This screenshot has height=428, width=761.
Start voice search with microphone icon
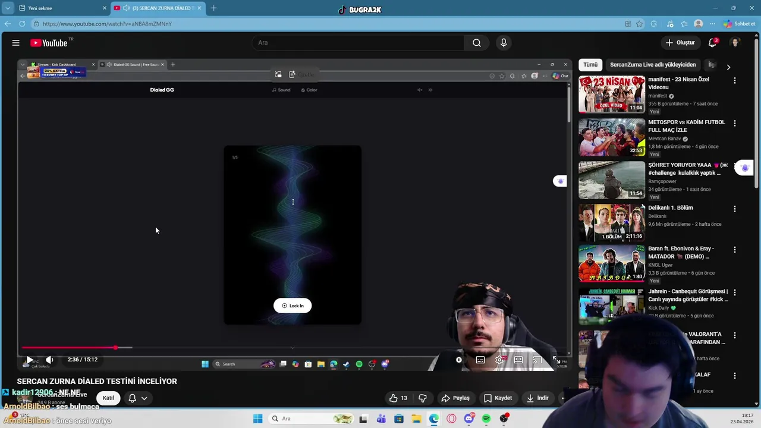coord(504,43)
